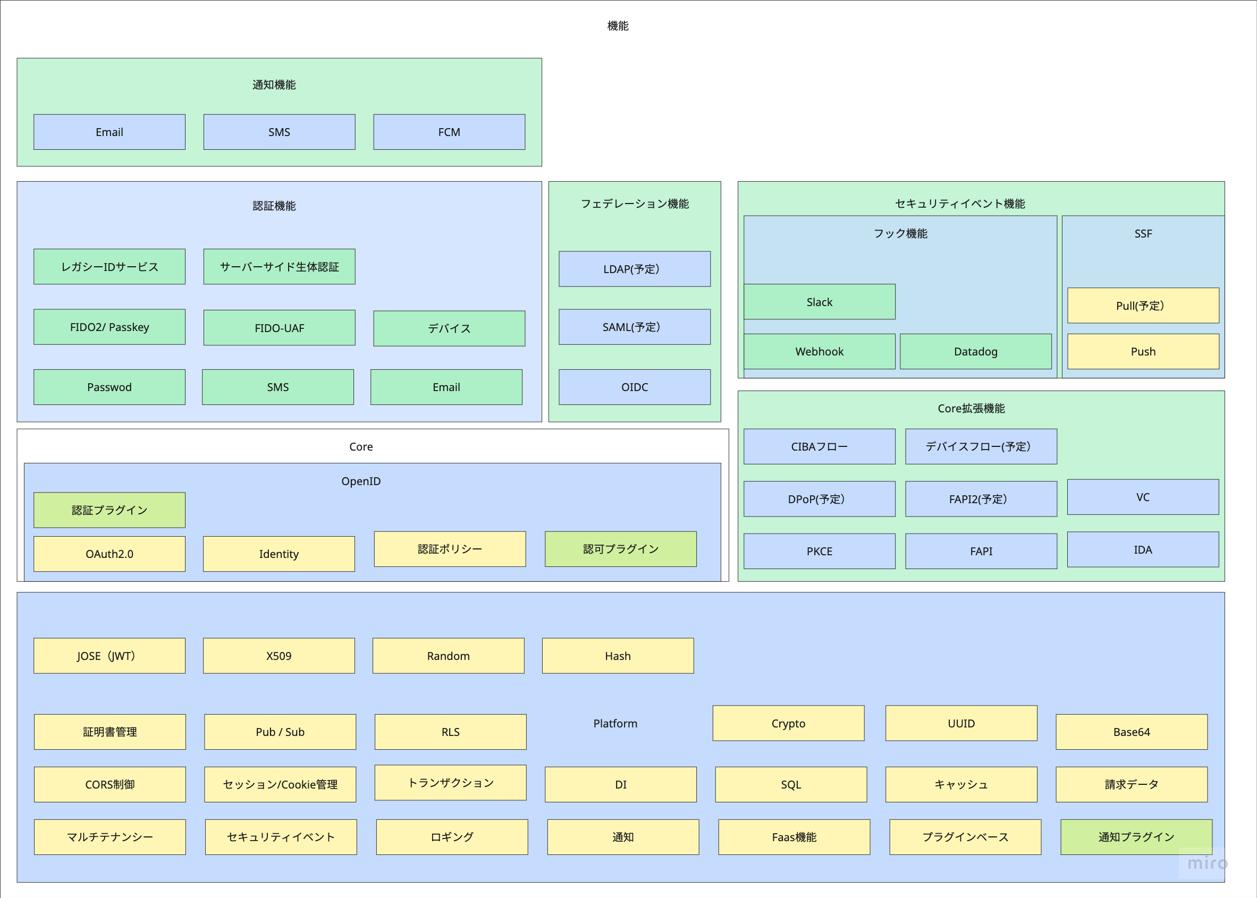Click the CIBAフロー box
Viewport: 1257px width, 898px height.
819,446
